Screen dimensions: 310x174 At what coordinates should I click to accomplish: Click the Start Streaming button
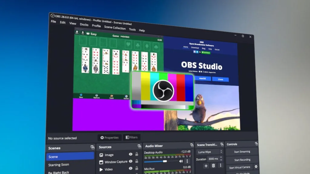click(242, 152)
